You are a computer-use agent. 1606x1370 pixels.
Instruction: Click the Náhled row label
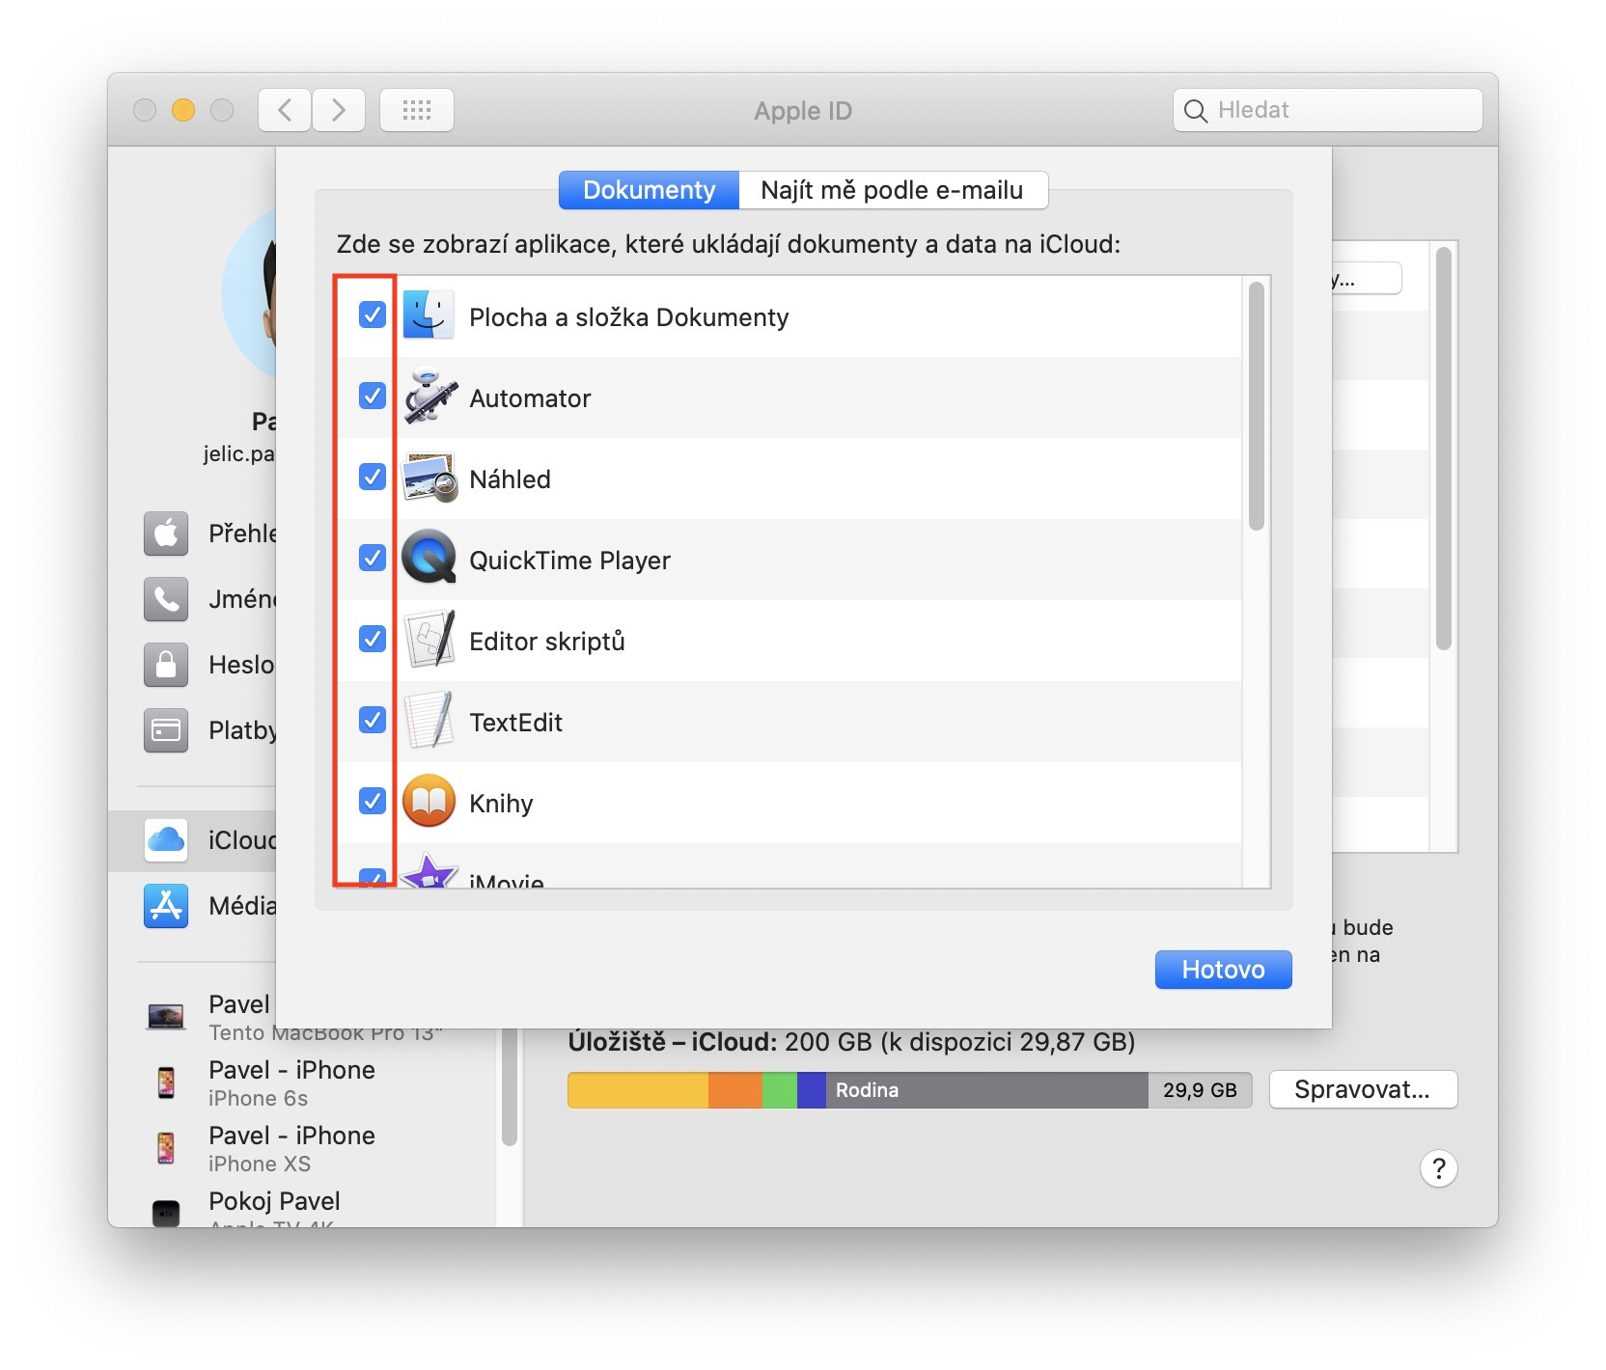point(510,479)
